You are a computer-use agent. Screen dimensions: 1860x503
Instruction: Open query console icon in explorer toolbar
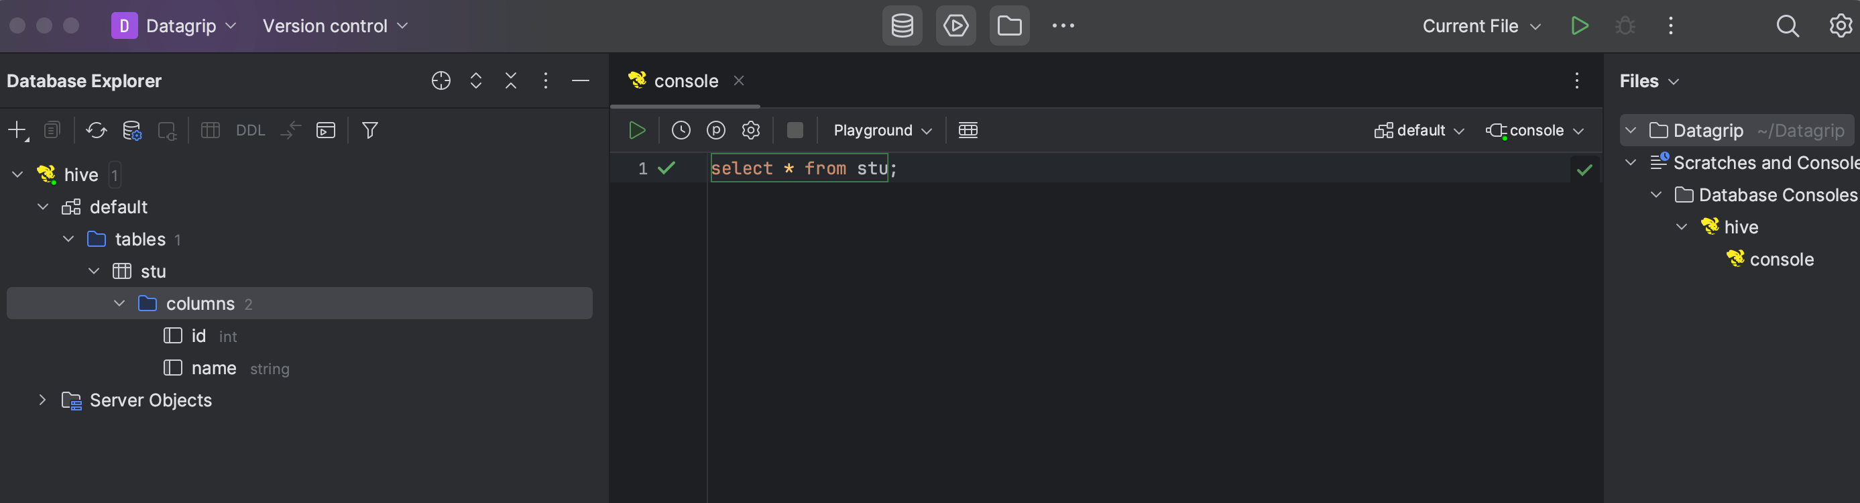(x=326, y=131)
